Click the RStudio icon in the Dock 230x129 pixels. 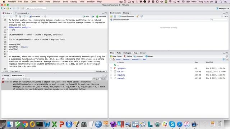tap(69, 124)
